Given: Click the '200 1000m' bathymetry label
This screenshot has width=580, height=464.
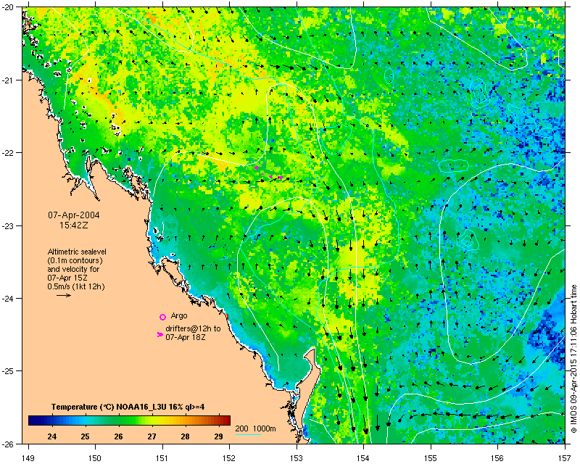Looking at the screenshot, I should pyautogui.click(x=256, y=429).
